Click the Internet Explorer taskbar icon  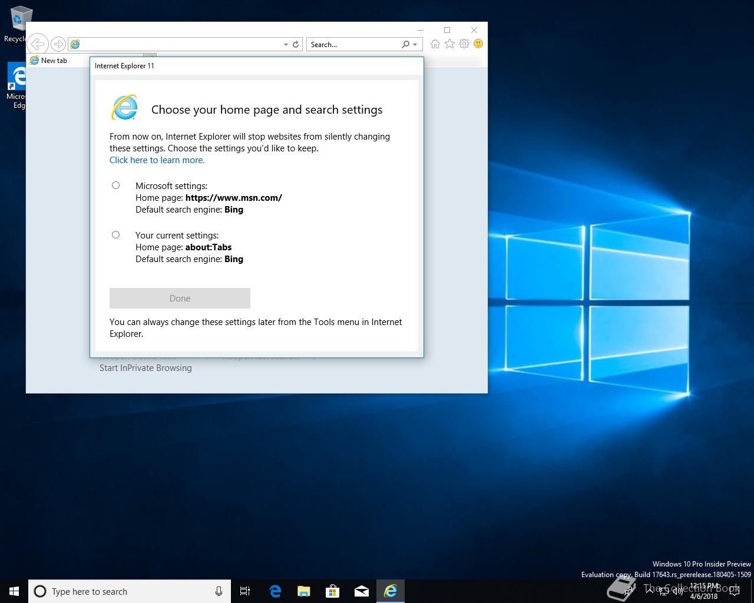click(391, 591)
